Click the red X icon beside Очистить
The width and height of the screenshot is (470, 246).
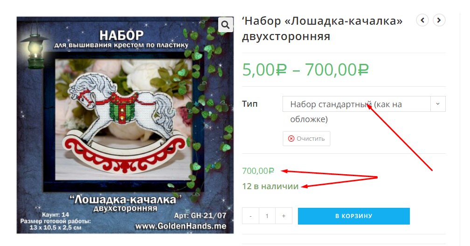(x=291, y=139)
